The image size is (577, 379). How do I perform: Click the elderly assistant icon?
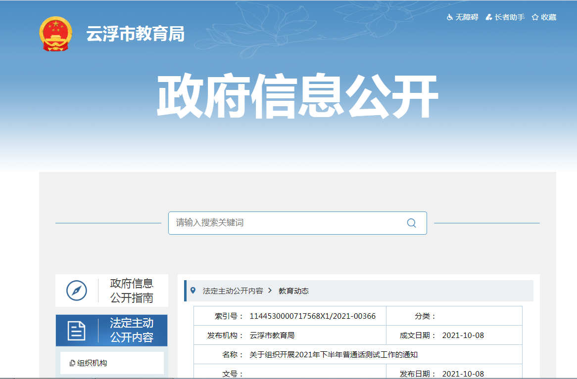point(489,17)
